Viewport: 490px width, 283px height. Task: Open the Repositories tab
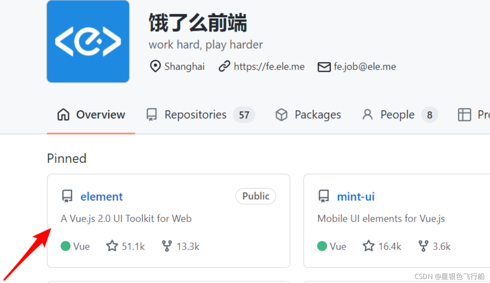200,115
